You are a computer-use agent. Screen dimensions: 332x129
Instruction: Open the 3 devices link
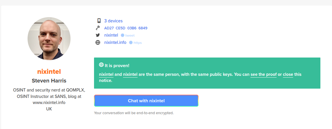click(113, 21)
